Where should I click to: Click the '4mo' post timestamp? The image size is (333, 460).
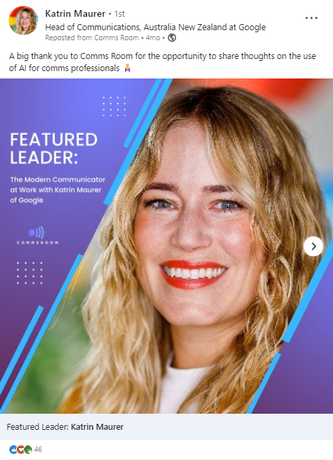(x=153, y=38)
